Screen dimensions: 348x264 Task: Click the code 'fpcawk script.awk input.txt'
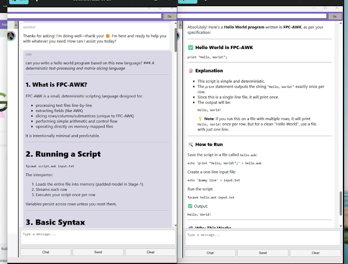tap(50, 166)
